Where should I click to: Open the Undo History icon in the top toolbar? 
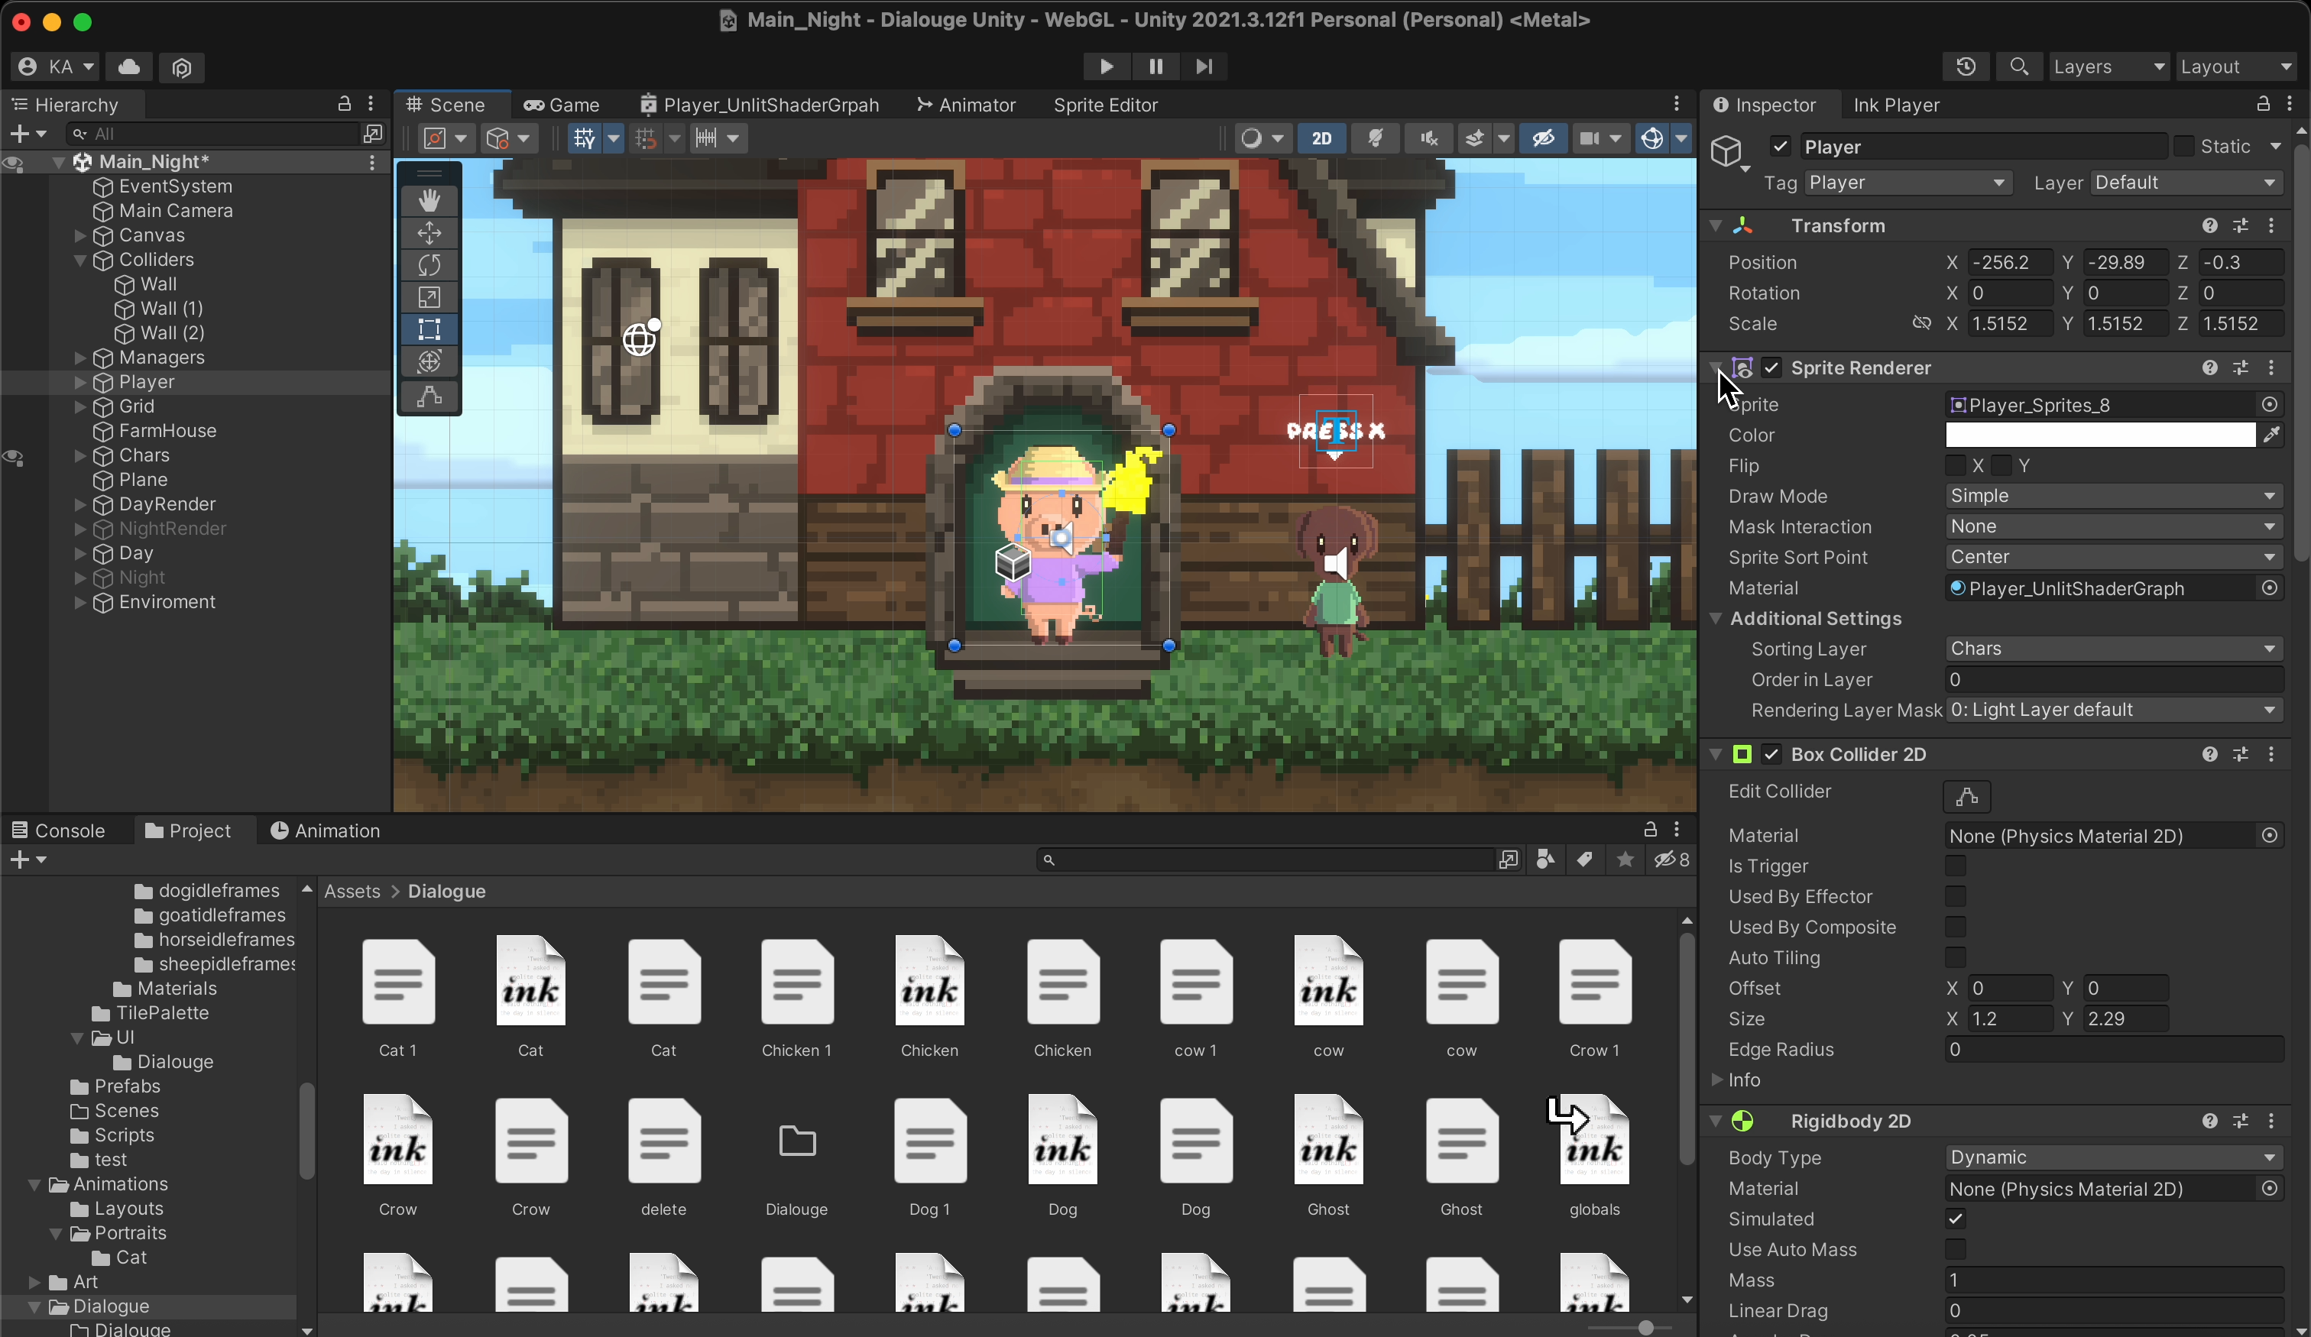pyautogui.click(x=1966, y=67)
